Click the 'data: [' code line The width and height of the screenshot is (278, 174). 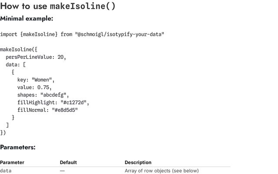point(18,65)
